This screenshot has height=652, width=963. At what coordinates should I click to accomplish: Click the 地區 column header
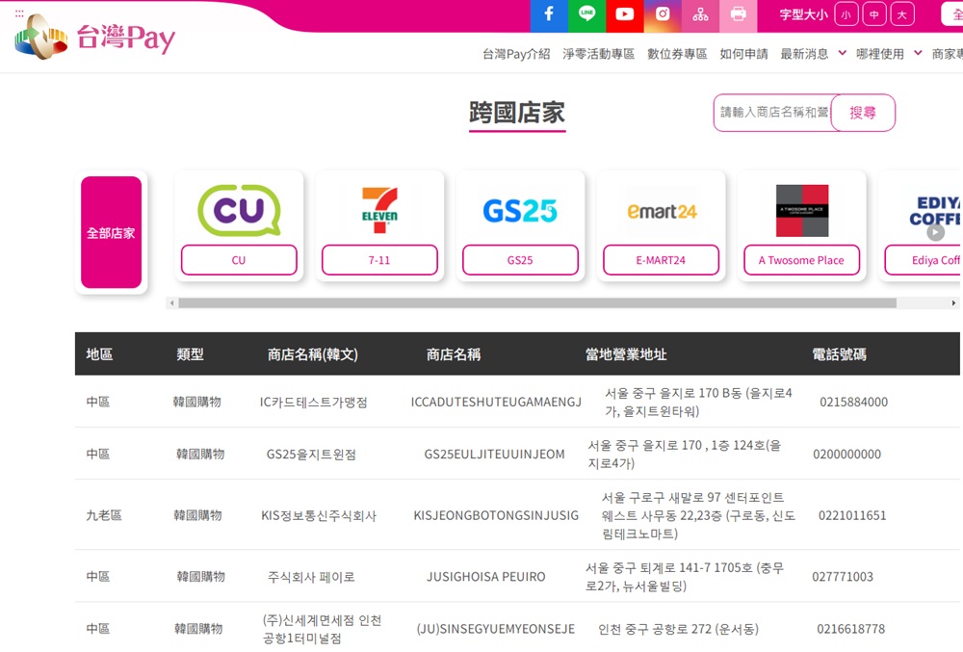99,354
